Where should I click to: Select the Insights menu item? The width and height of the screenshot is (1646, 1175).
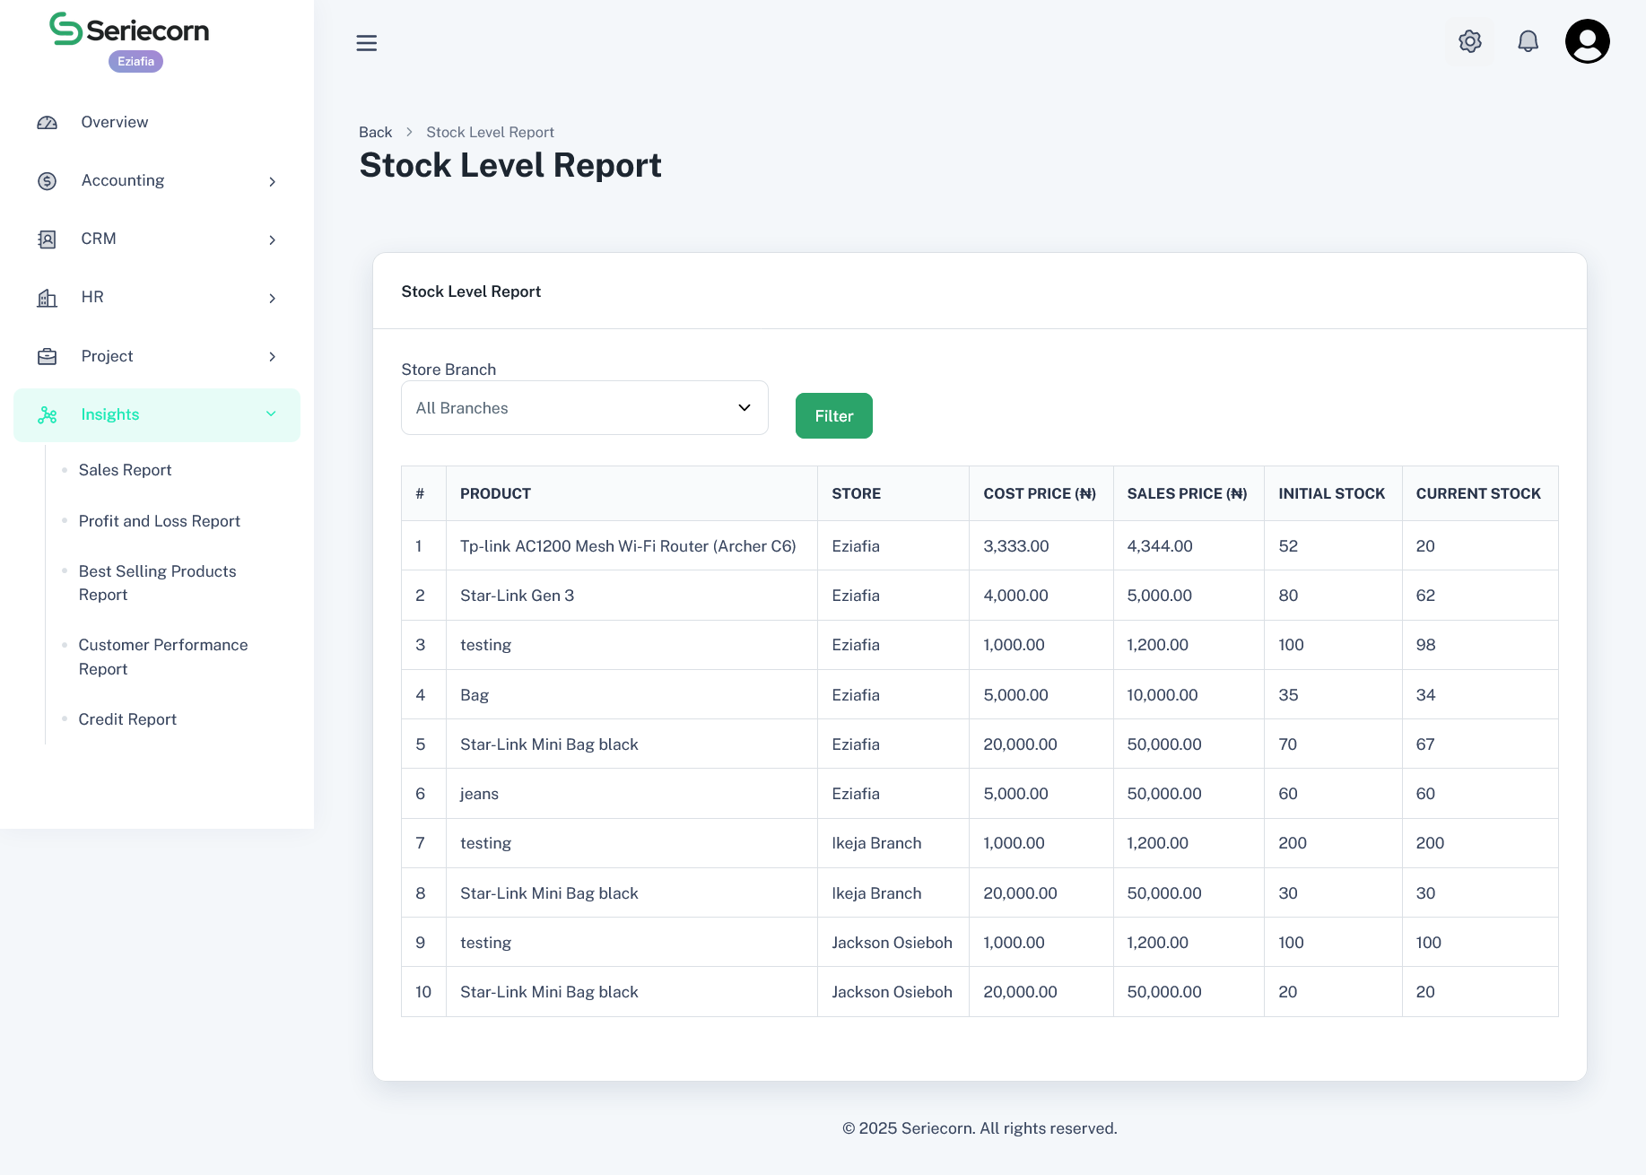pyautogui.click(x=156, y=414)
